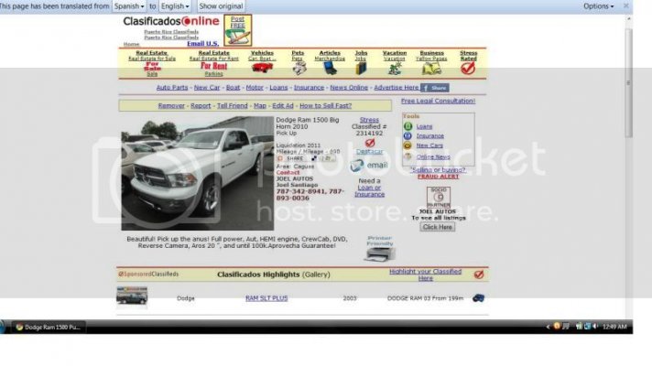The image size is (652, 366).
Task: Click the Show original button
Action: [x=221, y=6]
